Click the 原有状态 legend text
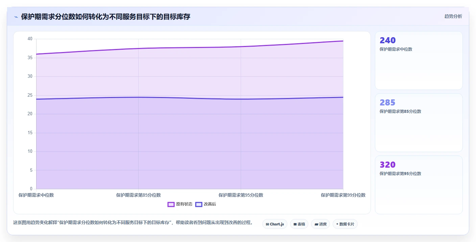This screenshot has width=476, height=242. coord(184,204)
